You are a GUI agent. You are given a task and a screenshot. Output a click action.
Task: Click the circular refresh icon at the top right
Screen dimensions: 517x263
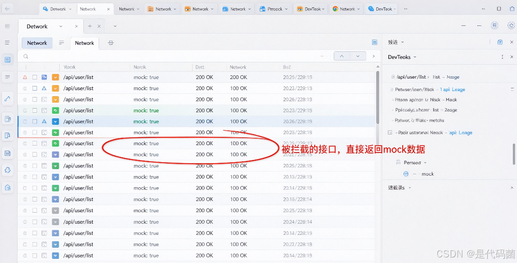coord(511,25)
